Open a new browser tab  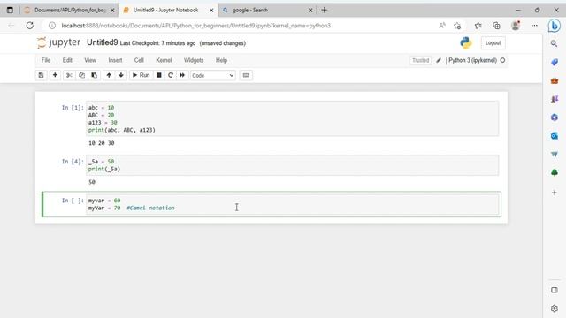click(325, 10)
